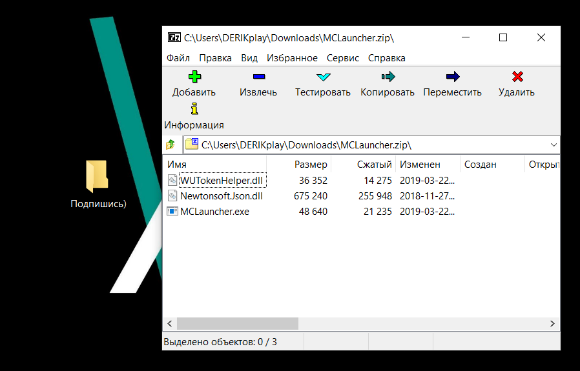Go up one folder level icon
The width and height of the screenshot is (580, 371).
[x=171, y=145]
